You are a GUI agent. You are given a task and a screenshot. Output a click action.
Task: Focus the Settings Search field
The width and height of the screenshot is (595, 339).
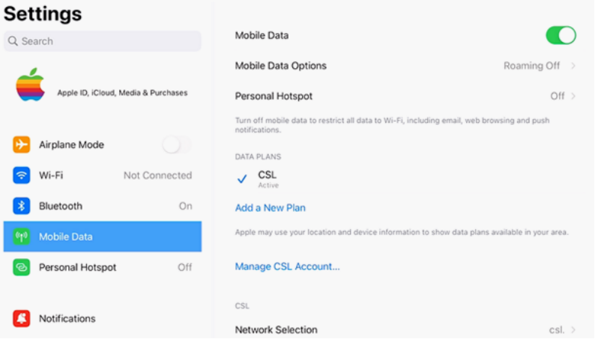tap(103, 41)
